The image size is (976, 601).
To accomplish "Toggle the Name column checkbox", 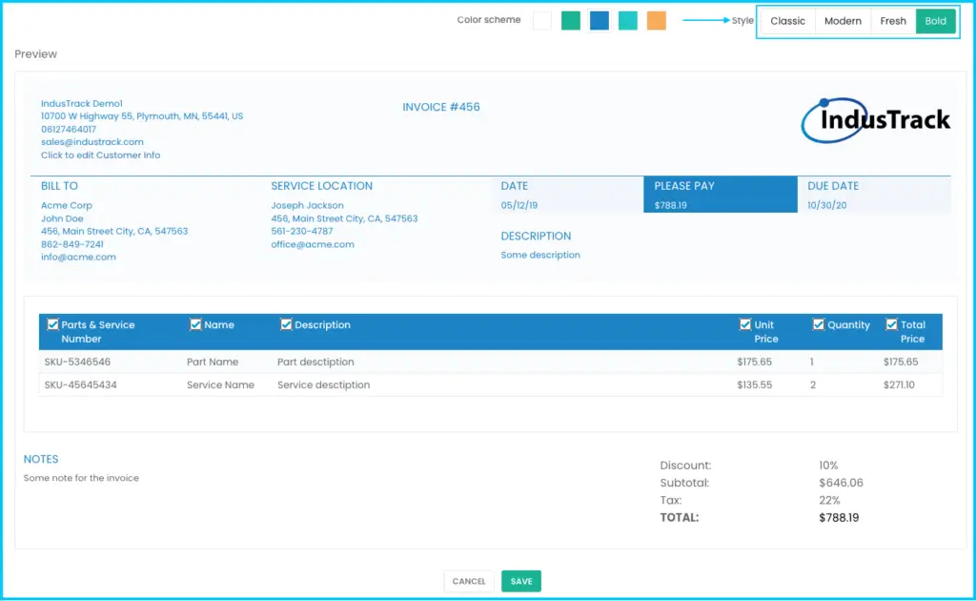I will (x=195, y=324).
